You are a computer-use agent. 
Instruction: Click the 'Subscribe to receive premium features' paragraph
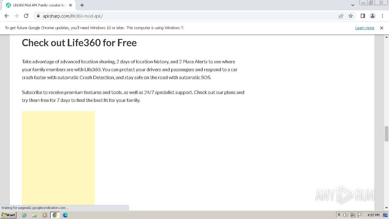click(x=133, y=96)
